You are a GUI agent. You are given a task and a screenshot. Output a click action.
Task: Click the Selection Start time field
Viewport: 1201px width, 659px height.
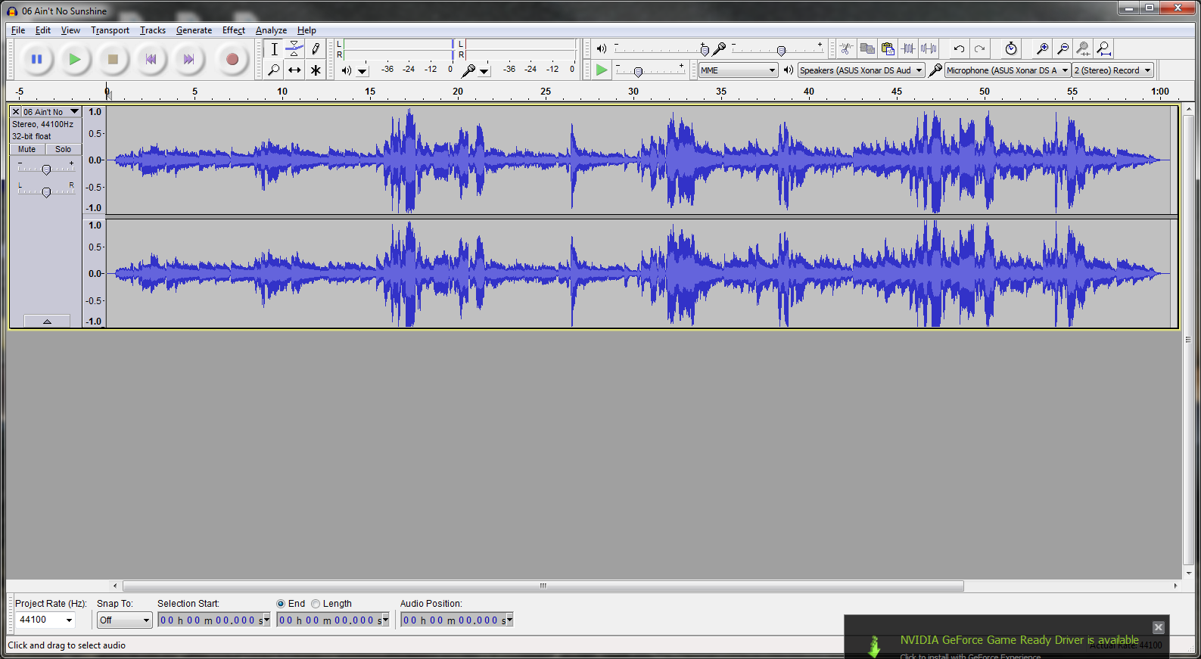tap(210, 620)
